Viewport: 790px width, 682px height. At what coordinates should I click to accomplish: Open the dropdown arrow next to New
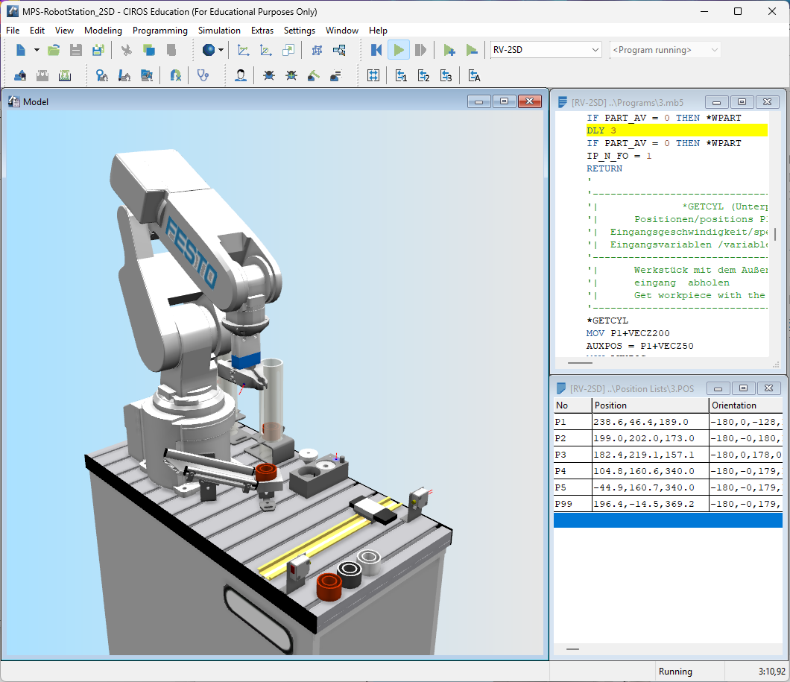pos(37,50)
